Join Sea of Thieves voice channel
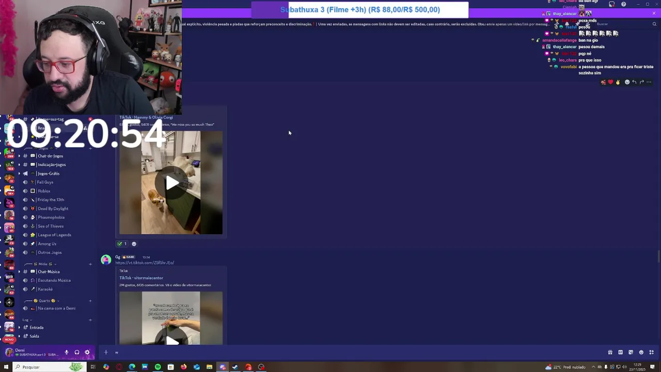The height and width of the screenshot is (372, 661). click(x=51, y=226)
